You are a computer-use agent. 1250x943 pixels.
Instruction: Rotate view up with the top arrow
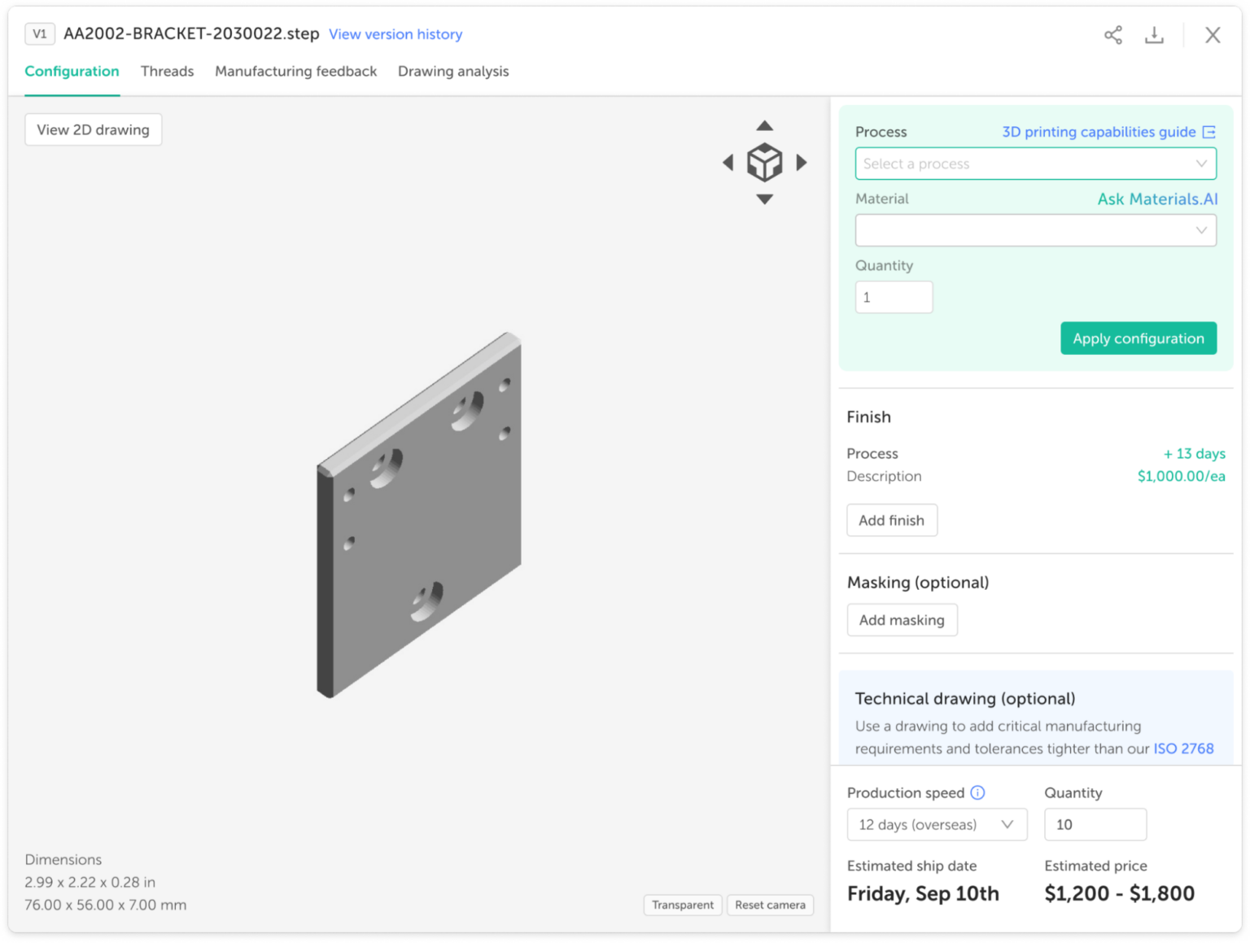[764, 125]
